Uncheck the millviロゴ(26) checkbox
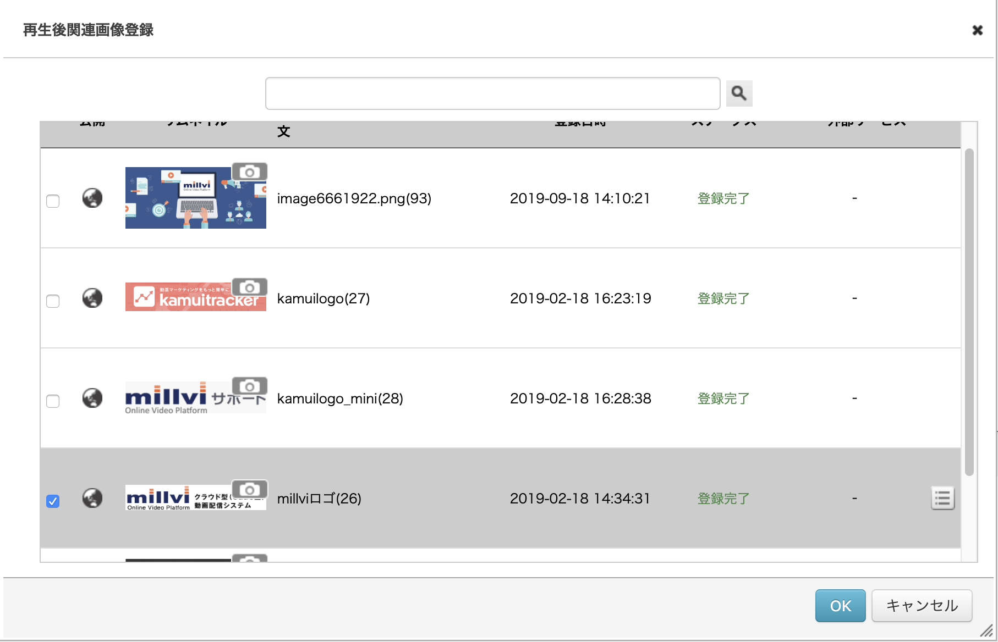Image resolution: width=998 pixels, height=642 pixels. click(x=53, y=501)
